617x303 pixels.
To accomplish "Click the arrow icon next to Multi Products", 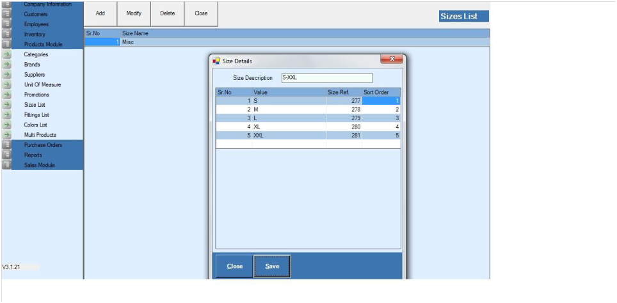I will coord(6,135).
